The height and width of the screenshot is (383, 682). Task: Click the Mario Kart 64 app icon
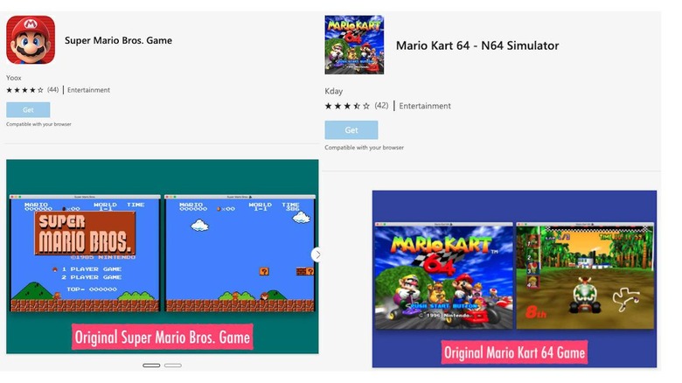(x=354, y=45)
